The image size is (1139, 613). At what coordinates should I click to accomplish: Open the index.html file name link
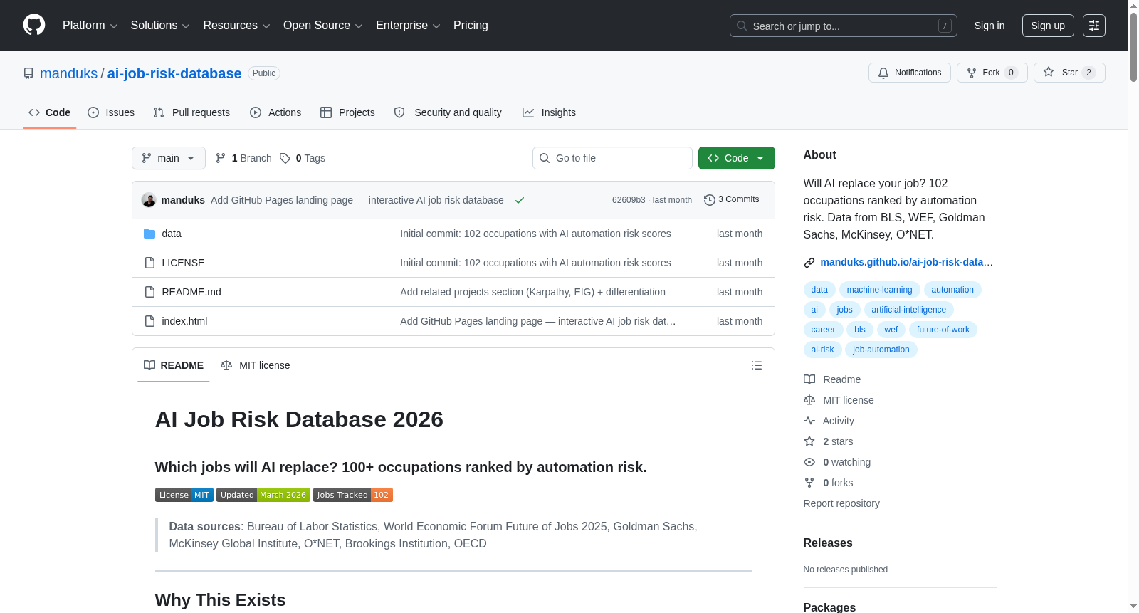(x=184, y=321)
